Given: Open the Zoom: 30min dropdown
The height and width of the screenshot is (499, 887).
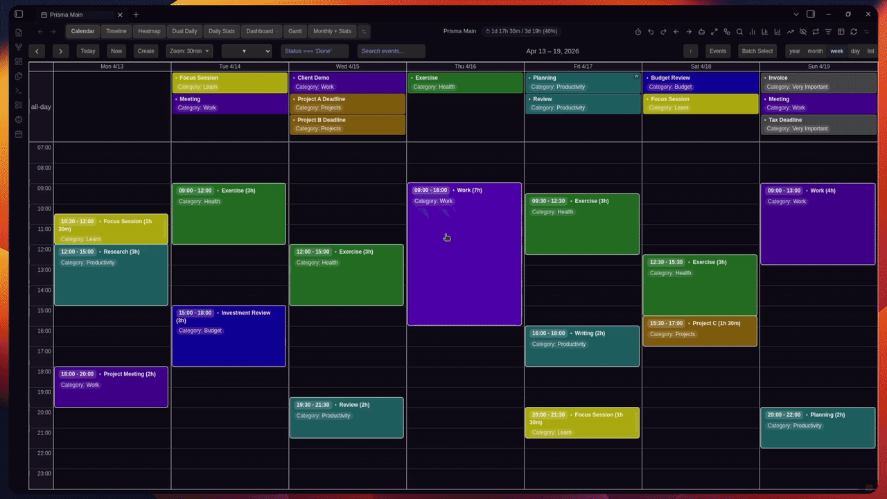Looking at the screenshot, I should pos(189,51).
